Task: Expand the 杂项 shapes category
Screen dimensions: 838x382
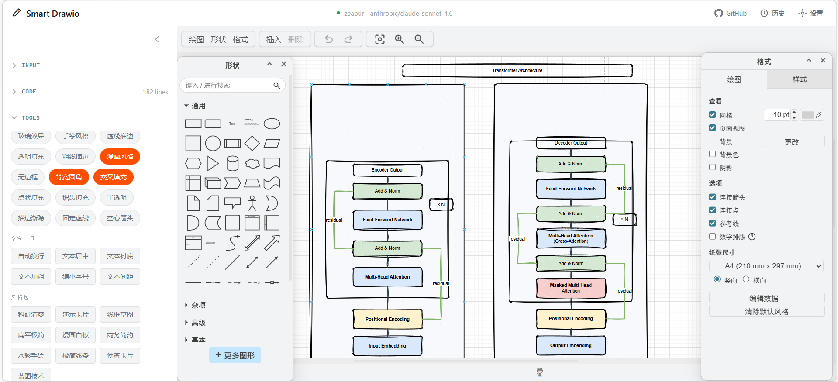Action: 194,305
